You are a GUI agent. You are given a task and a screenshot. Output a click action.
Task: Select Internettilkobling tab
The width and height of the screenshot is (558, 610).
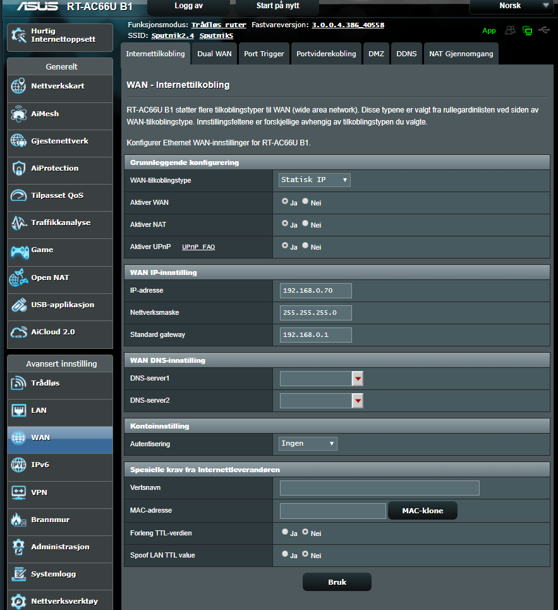point(155,54)
